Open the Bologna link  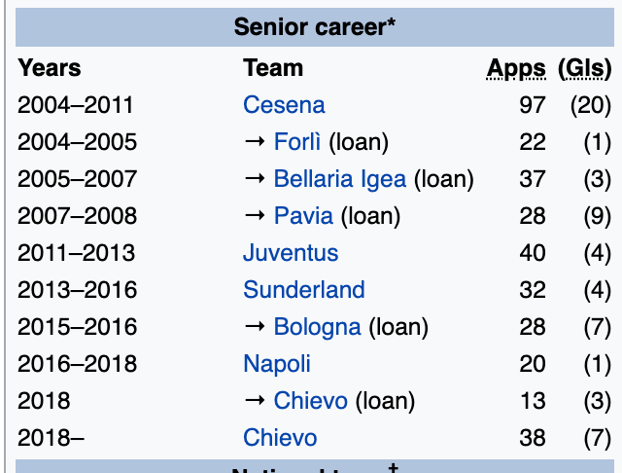[317, 327]
